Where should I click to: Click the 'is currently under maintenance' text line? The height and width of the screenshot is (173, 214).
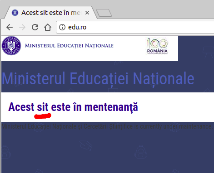(107, 126)
